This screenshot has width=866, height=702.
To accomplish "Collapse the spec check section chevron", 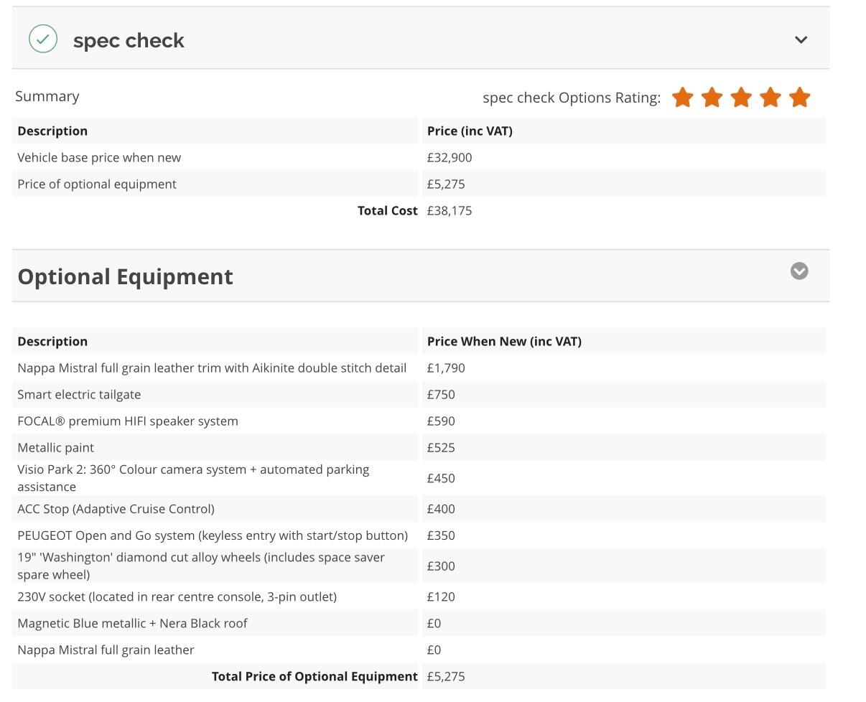I will tap(801, 40).
